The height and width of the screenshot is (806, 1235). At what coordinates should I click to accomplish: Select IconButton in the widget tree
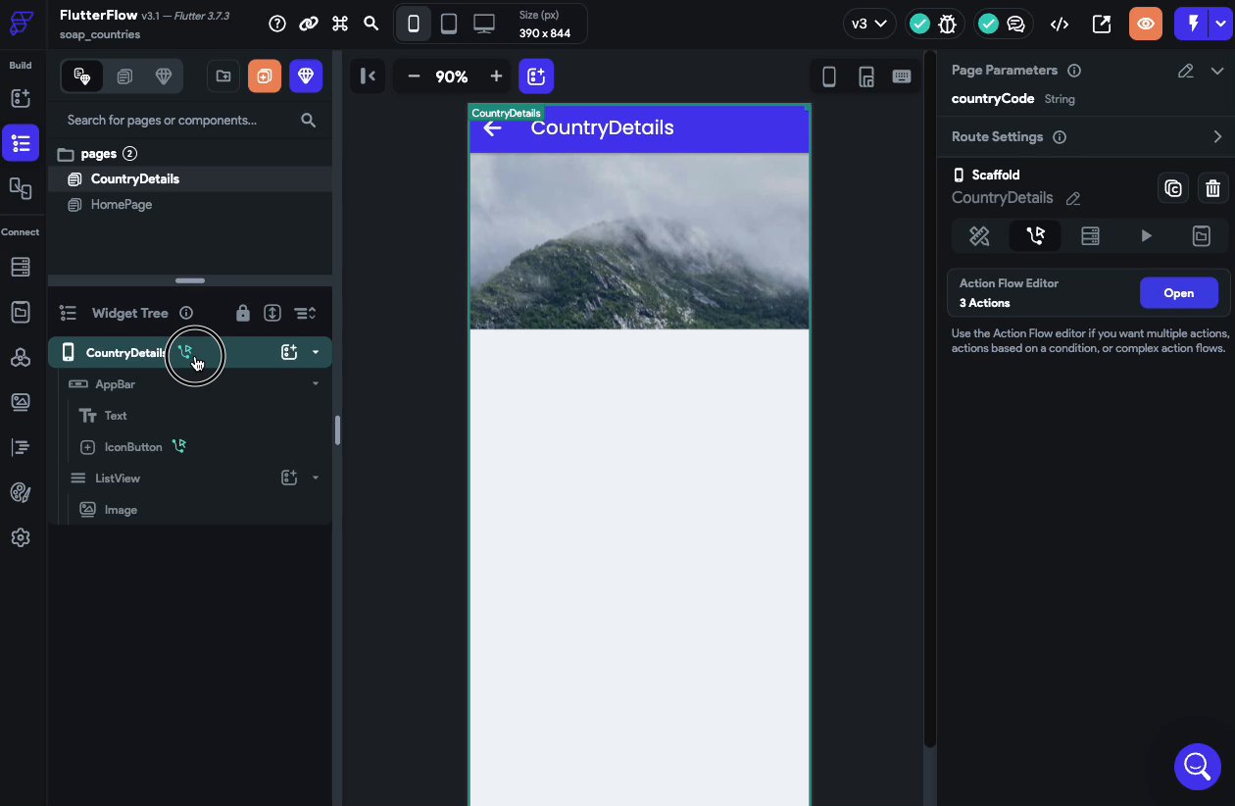[x=133, y=447]
